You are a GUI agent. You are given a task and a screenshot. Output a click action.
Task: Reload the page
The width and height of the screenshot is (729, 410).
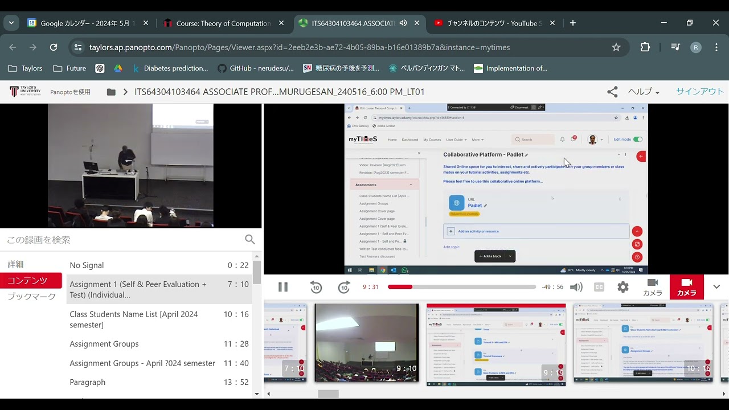coord(54,47)
